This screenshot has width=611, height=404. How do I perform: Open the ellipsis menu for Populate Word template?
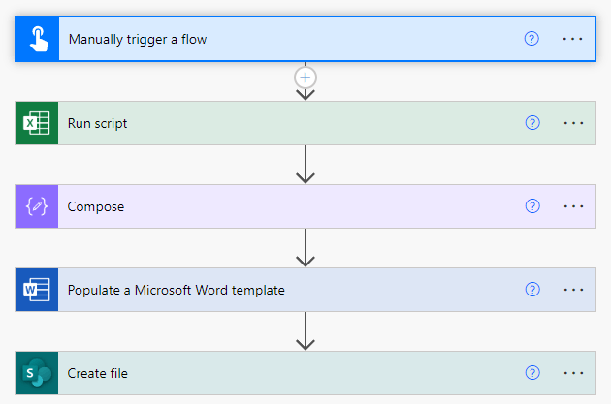(x=573, y=290)
